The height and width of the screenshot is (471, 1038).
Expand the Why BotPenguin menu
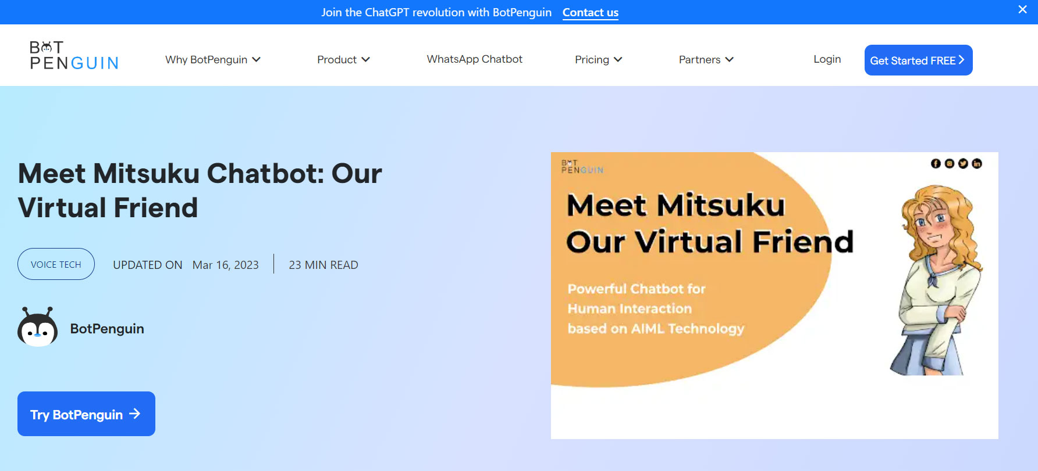(212, 59)
